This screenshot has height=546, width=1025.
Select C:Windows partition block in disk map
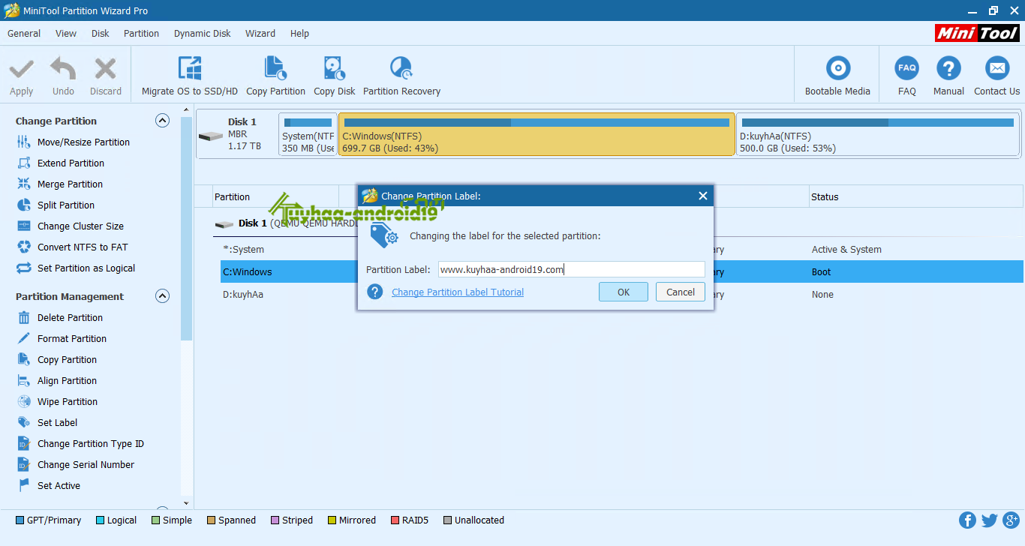click(x=537, y=135)
